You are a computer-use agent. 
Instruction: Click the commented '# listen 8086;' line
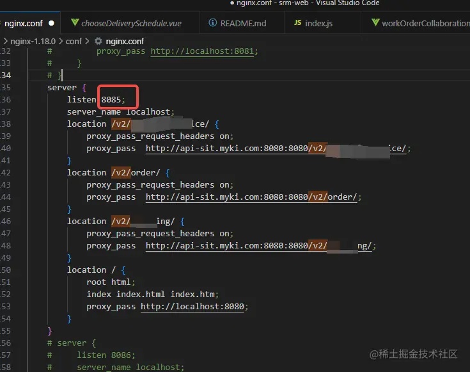point(91,355)
